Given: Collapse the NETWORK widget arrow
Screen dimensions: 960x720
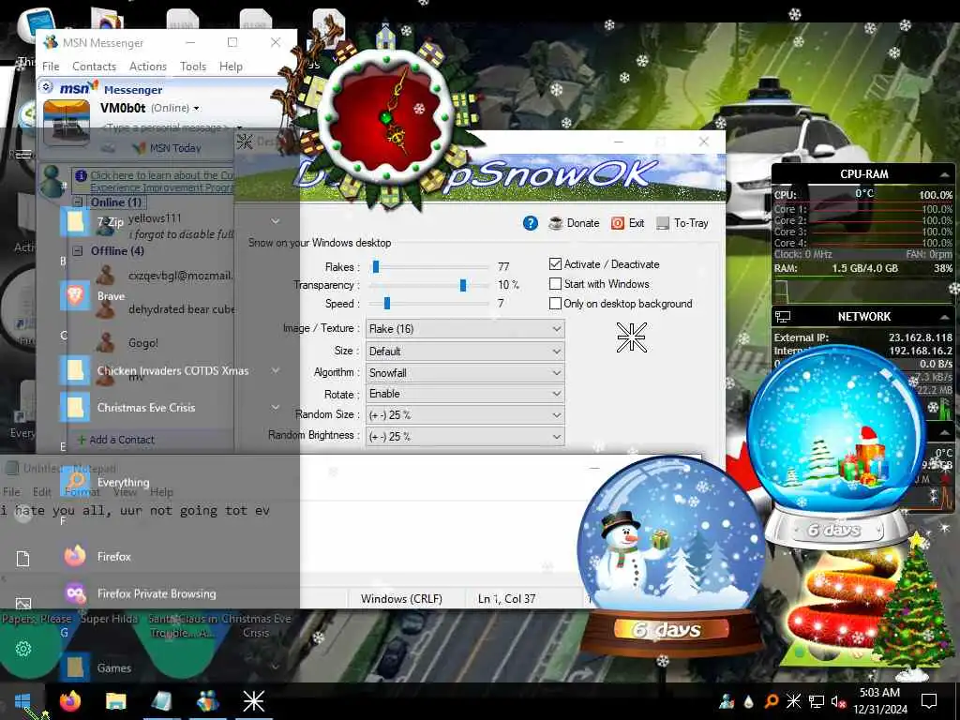Looking at the screenshot, I should [x=945, y=317].
